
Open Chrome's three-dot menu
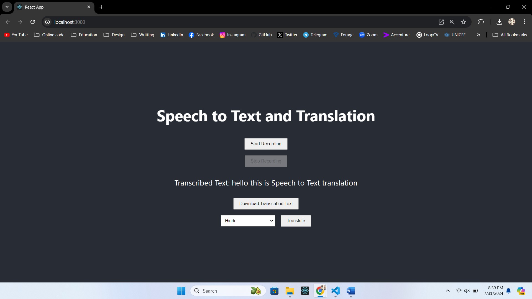524,22
